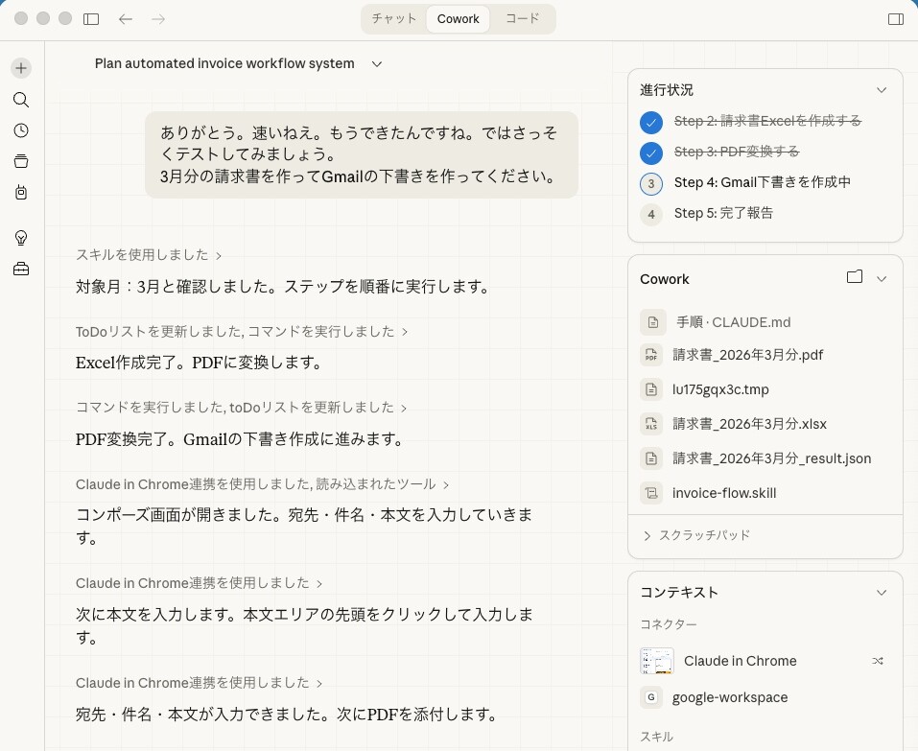Expand the スクラッチパッド section

(696, 535)
